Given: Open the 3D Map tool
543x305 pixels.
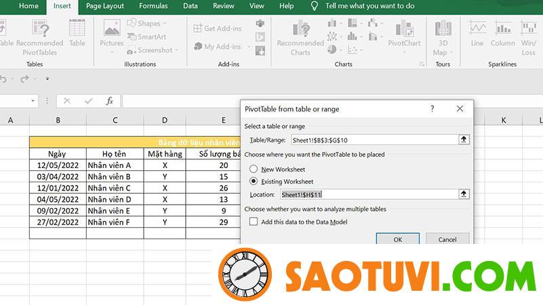Looking at the screenshot, I should coord(443,37).
